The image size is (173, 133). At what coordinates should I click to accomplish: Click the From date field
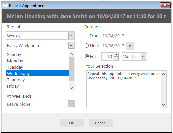(x=113, y=36)
